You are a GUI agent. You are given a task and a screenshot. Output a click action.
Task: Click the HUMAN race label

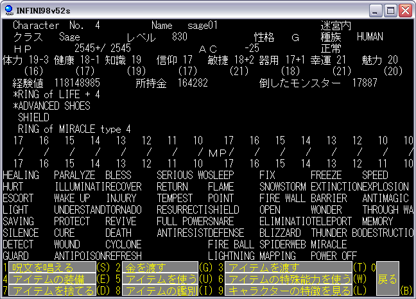(x=370, y=37)
